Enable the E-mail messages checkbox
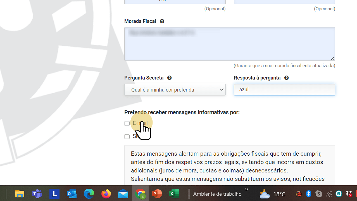357x201 pixels. click(x=127, y=123)
